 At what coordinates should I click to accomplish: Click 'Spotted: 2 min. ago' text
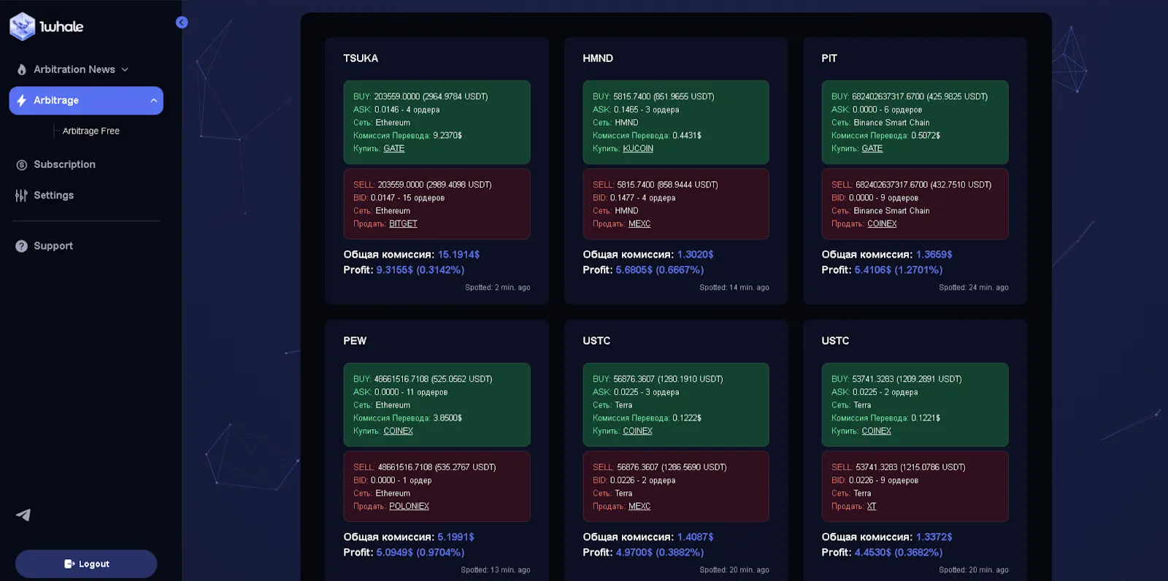click(x=498, y=288)
